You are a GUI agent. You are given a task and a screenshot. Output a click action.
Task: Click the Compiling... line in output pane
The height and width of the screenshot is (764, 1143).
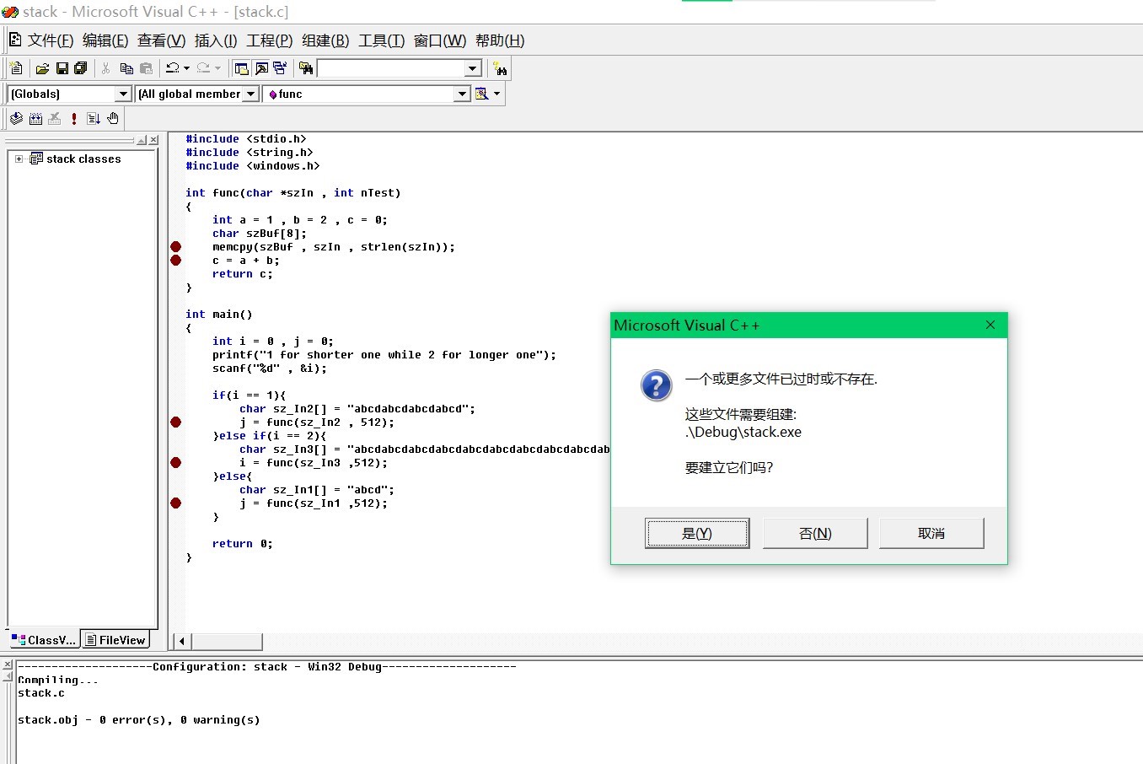(58, 680)
